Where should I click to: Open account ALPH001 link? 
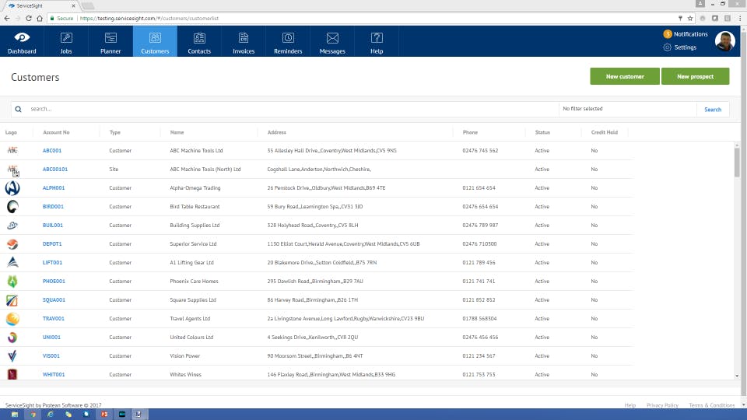tap(54, 187)
